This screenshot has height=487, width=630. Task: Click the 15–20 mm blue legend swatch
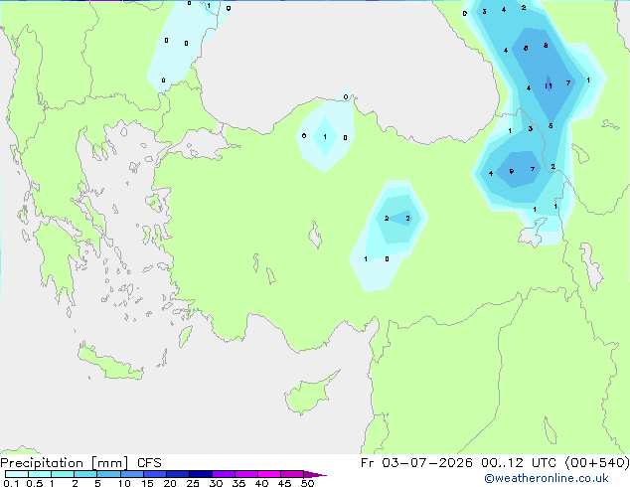tap(155, 474)
